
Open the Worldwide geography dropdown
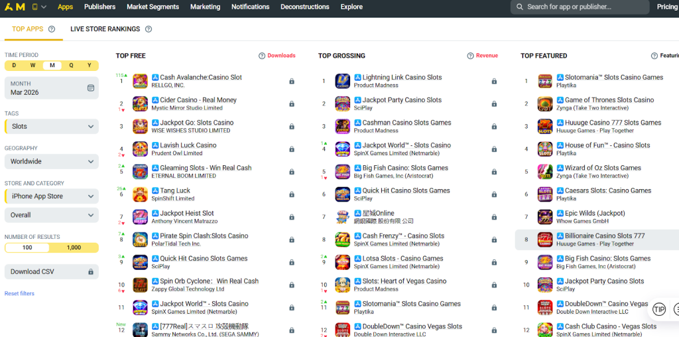pyautogui.click(x=51, y=161)
